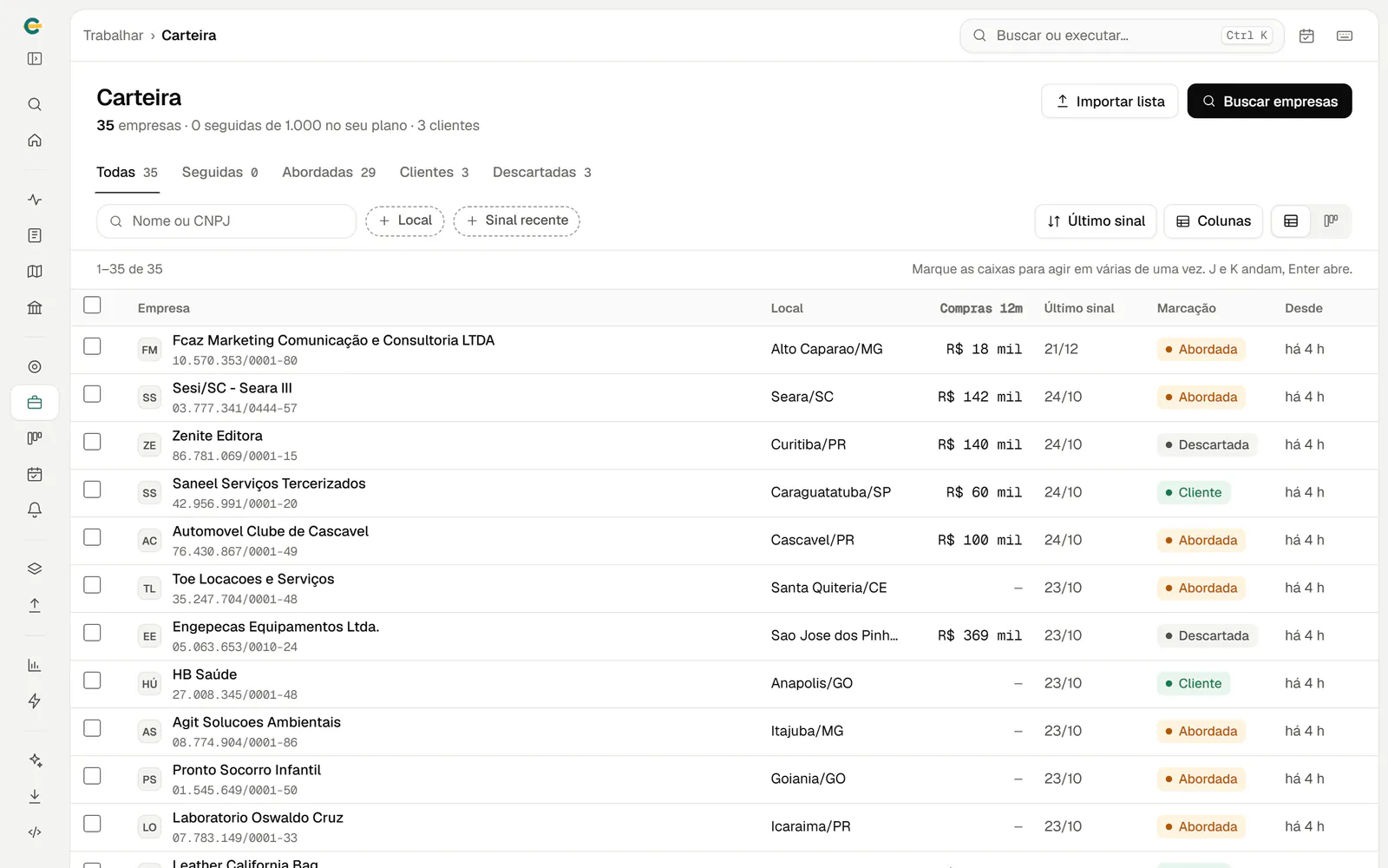1388x868 pixels.
Task: Toggle the sidebar panel collapse icon
Action: (x=35, y=59)
